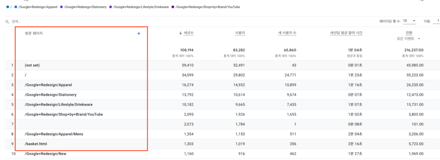Click the 2,073 sessions cell in row 7
The width and height of the screenshot is (440, 160).
[x=189, y=124]
